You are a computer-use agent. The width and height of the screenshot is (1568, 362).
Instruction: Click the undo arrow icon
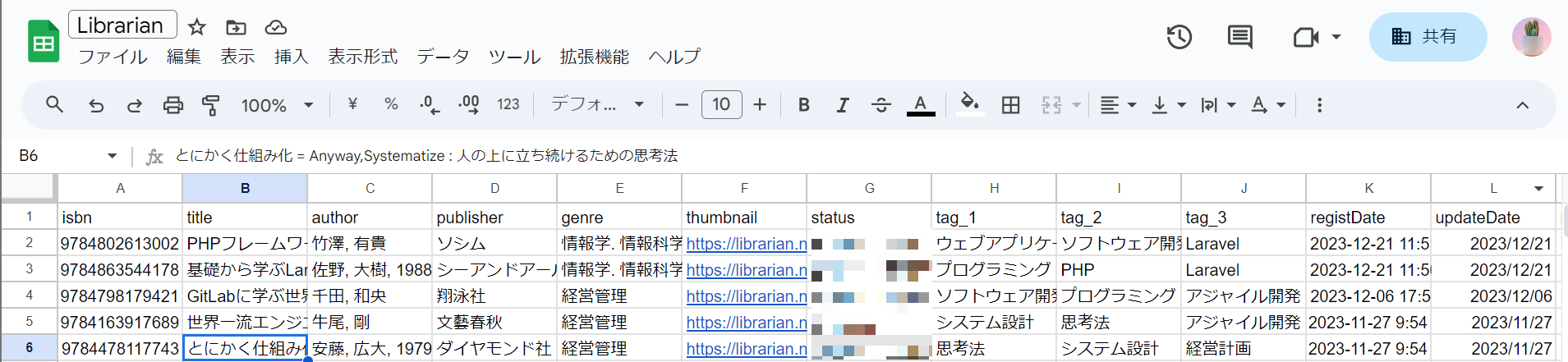coord(96,105)
